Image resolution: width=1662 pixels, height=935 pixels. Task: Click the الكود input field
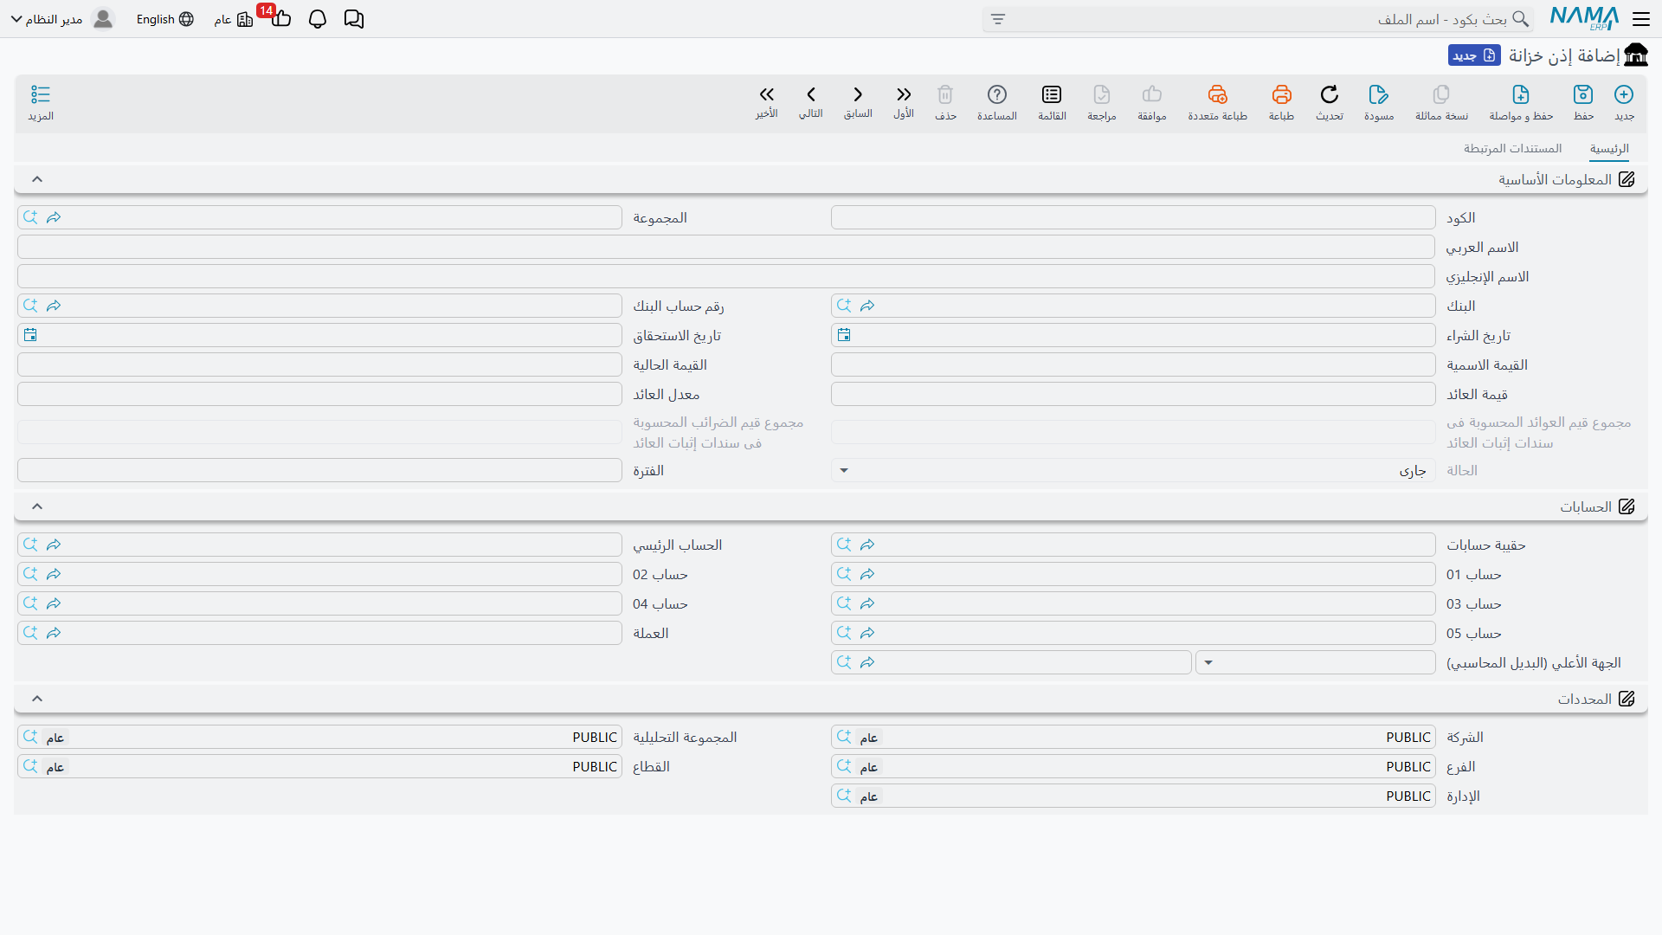[1133, 217]
